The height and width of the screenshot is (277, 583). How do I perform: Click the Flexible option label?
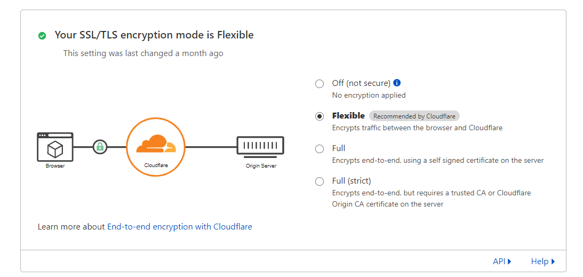click(x=348, y=116)
